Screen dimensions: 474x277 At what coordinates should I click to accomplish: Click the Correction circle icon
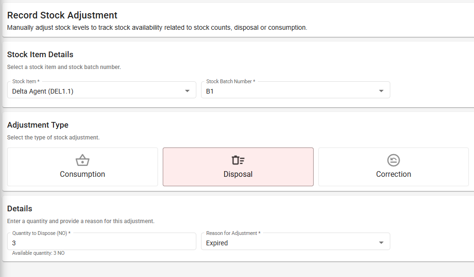point(394,160)
